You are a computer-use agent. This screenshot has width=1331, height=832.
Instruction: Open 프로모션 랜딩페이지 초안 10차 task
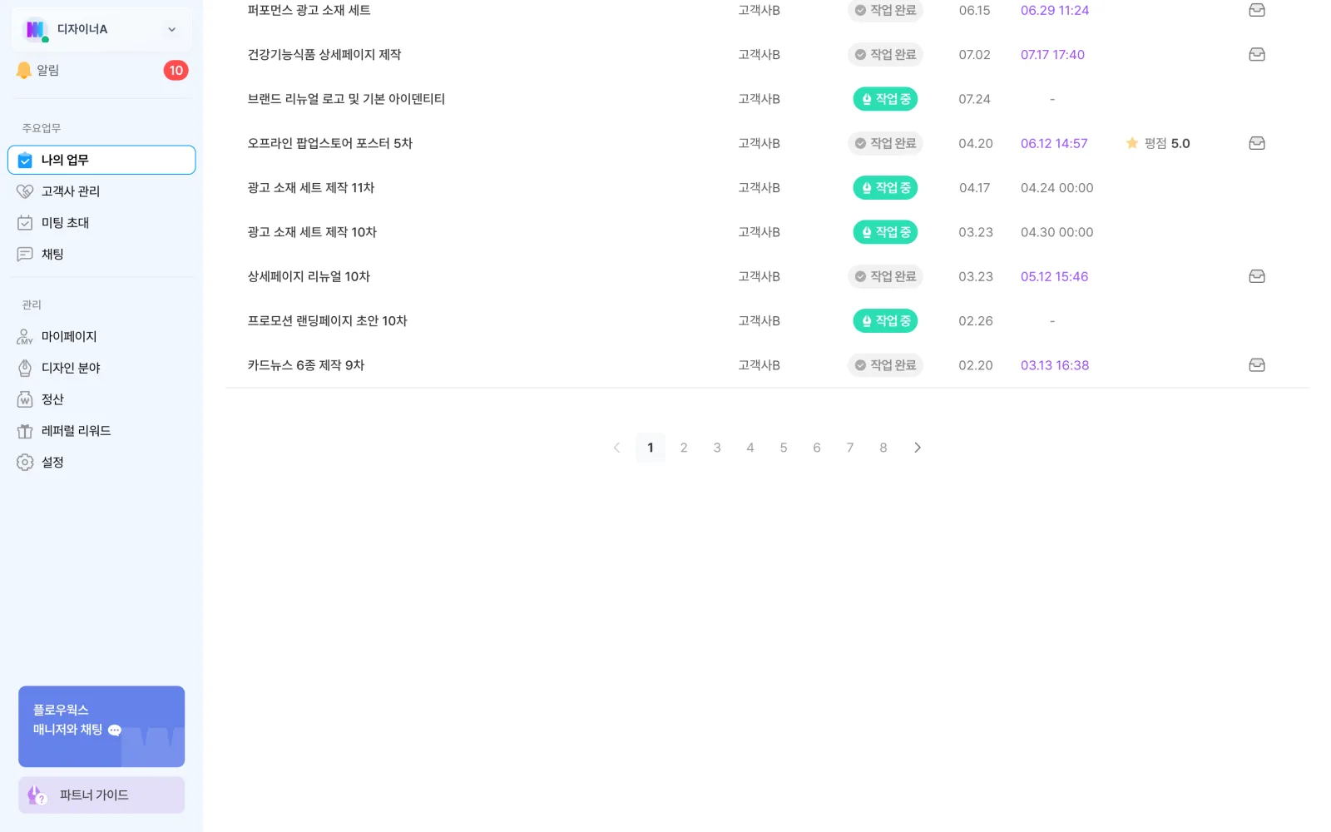327,321
